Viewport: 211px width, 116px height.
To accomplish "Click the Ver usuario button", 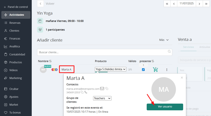I will 165,107.
